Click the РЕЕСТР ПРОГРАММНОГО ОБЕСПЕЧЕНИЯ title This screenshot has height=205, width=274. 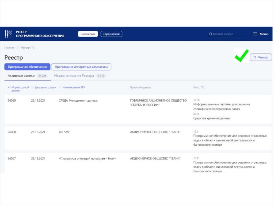(40, 34)
